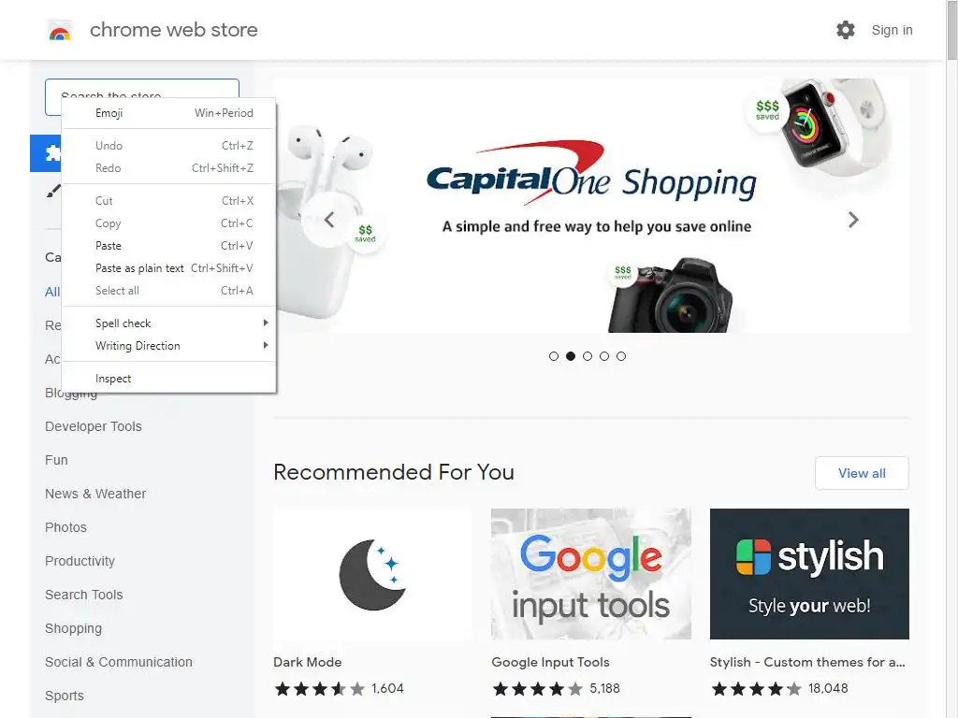Click the page vertical scrollbar thumb
958x718 pixels.
coord(951,30)
